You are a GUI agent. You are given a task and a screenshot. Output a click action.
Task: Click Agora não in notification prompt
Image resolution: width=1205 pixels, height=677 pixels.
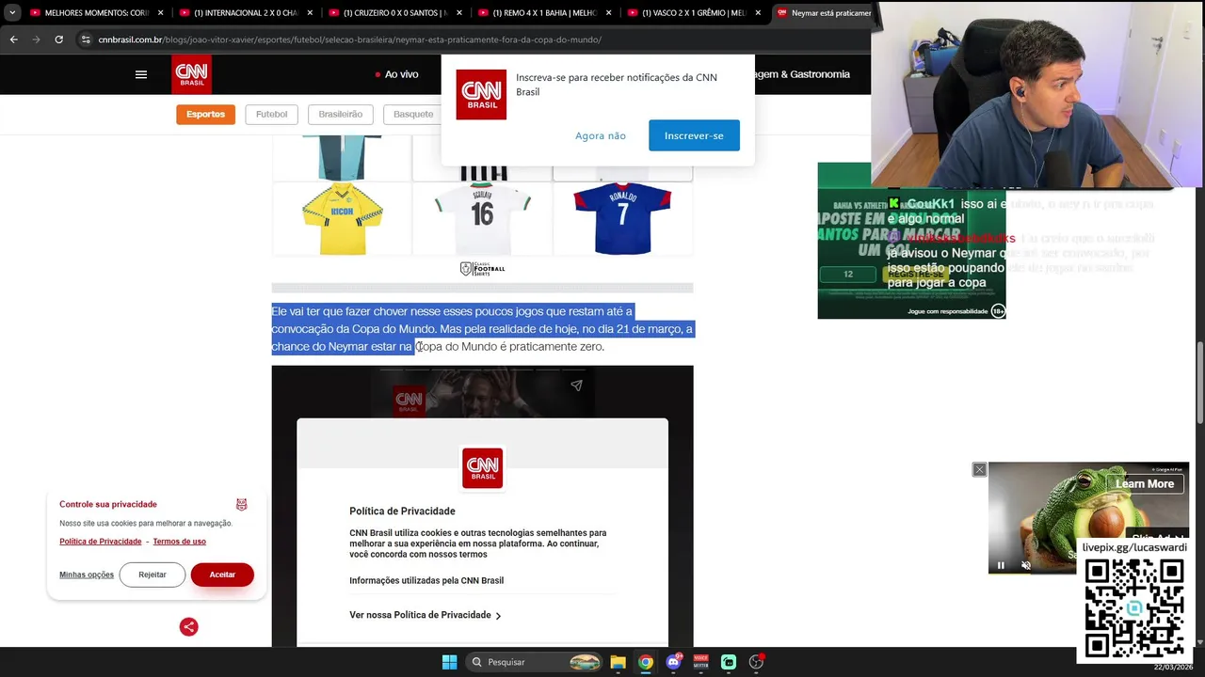click(601, 135)
